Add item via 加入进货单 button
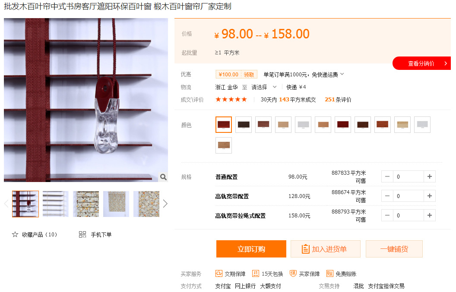 326,249
